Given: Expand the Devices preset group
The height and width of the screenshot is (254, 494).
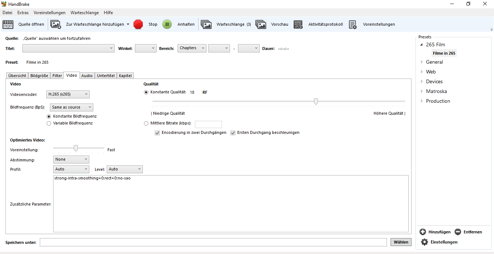Looking at the screenshot, I should [422, 81].
